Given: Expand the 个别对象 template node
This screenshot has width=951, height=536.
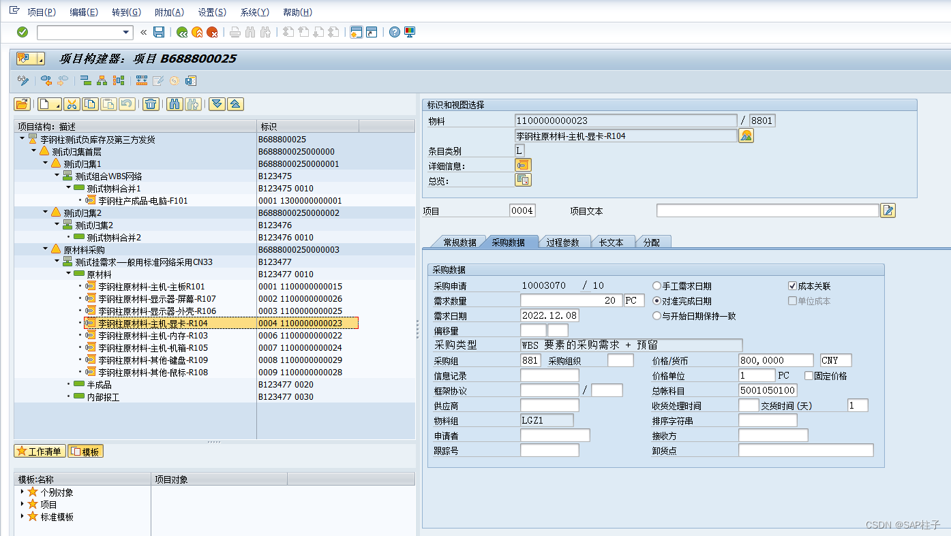Looking at the screenshot, I should point(22,492).
